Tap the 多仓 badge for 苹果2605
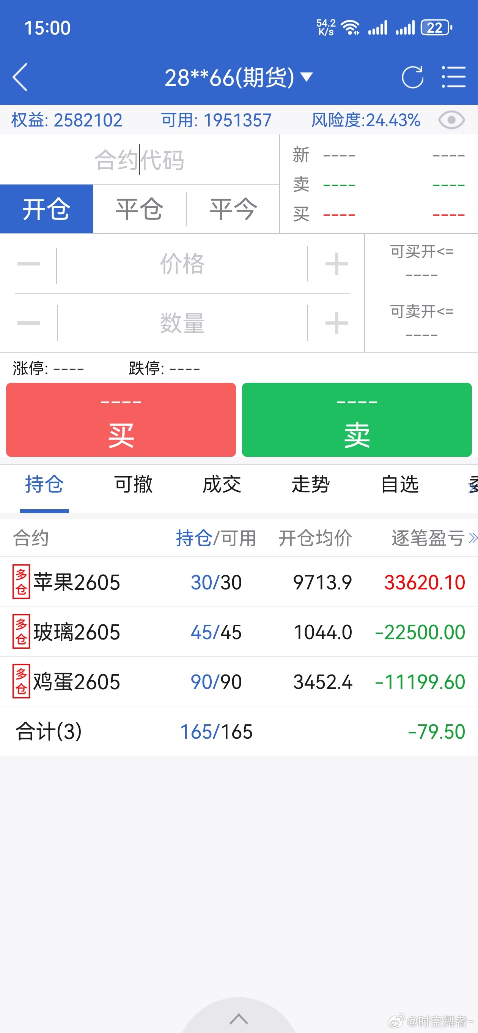The width and height of the screenshot is (478, 1033). (21, 582)
